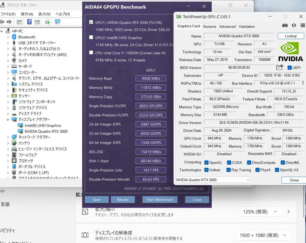Open the 操作(A) menu
306x243 pixels.
[27, 14]
